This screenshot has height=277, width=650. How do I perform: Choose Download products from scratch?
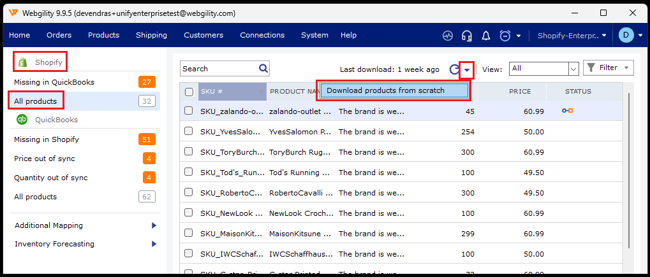[x=394, y=91]
